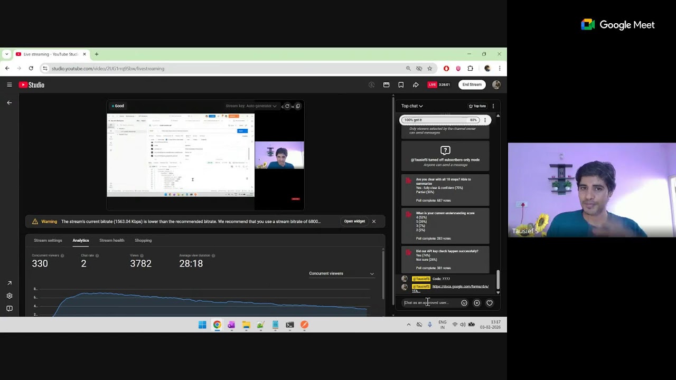
Task: Open the clips clapperboard icon in Studio header
Action: click(386, 84)
